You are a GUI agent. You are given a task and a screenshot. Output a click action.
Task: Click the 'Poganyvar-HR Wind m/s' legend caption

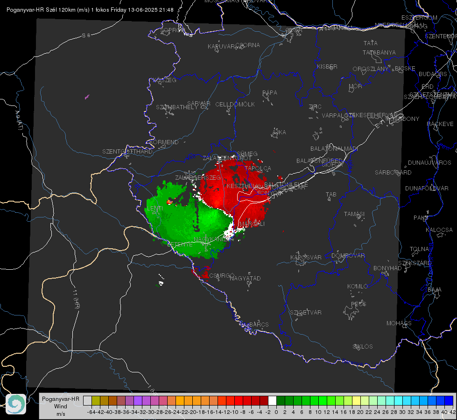coord(61,406)
